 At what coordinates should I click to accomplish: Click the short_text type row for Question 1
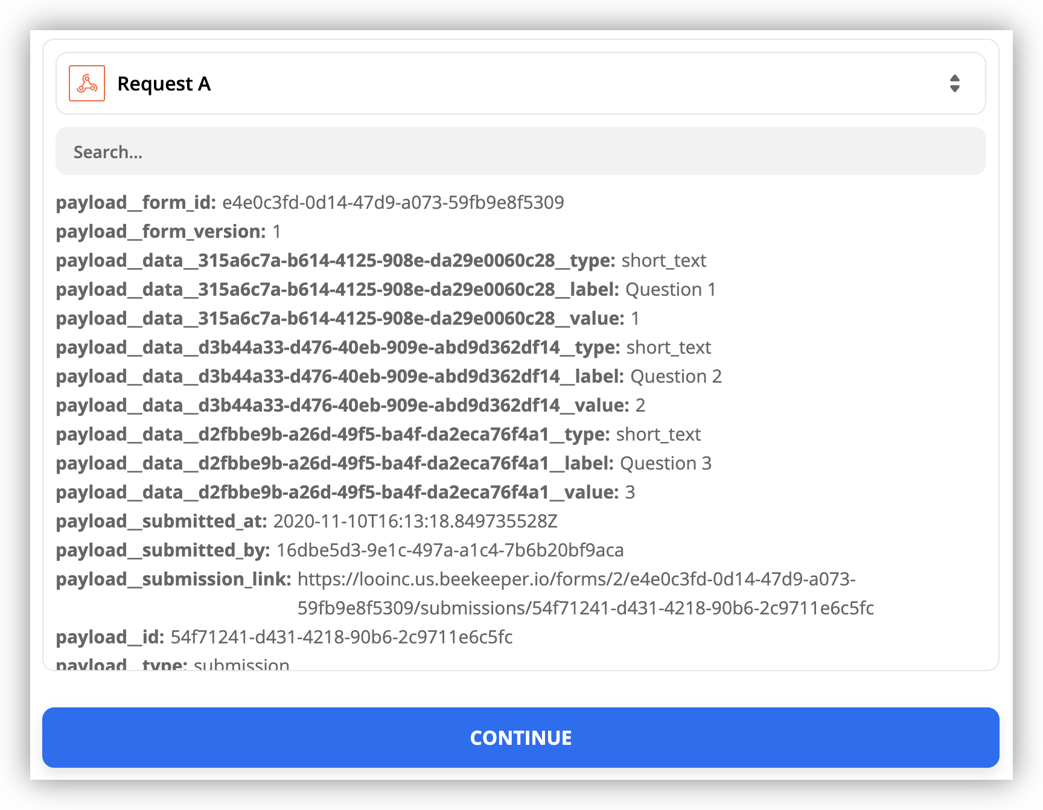click(381, 260)
